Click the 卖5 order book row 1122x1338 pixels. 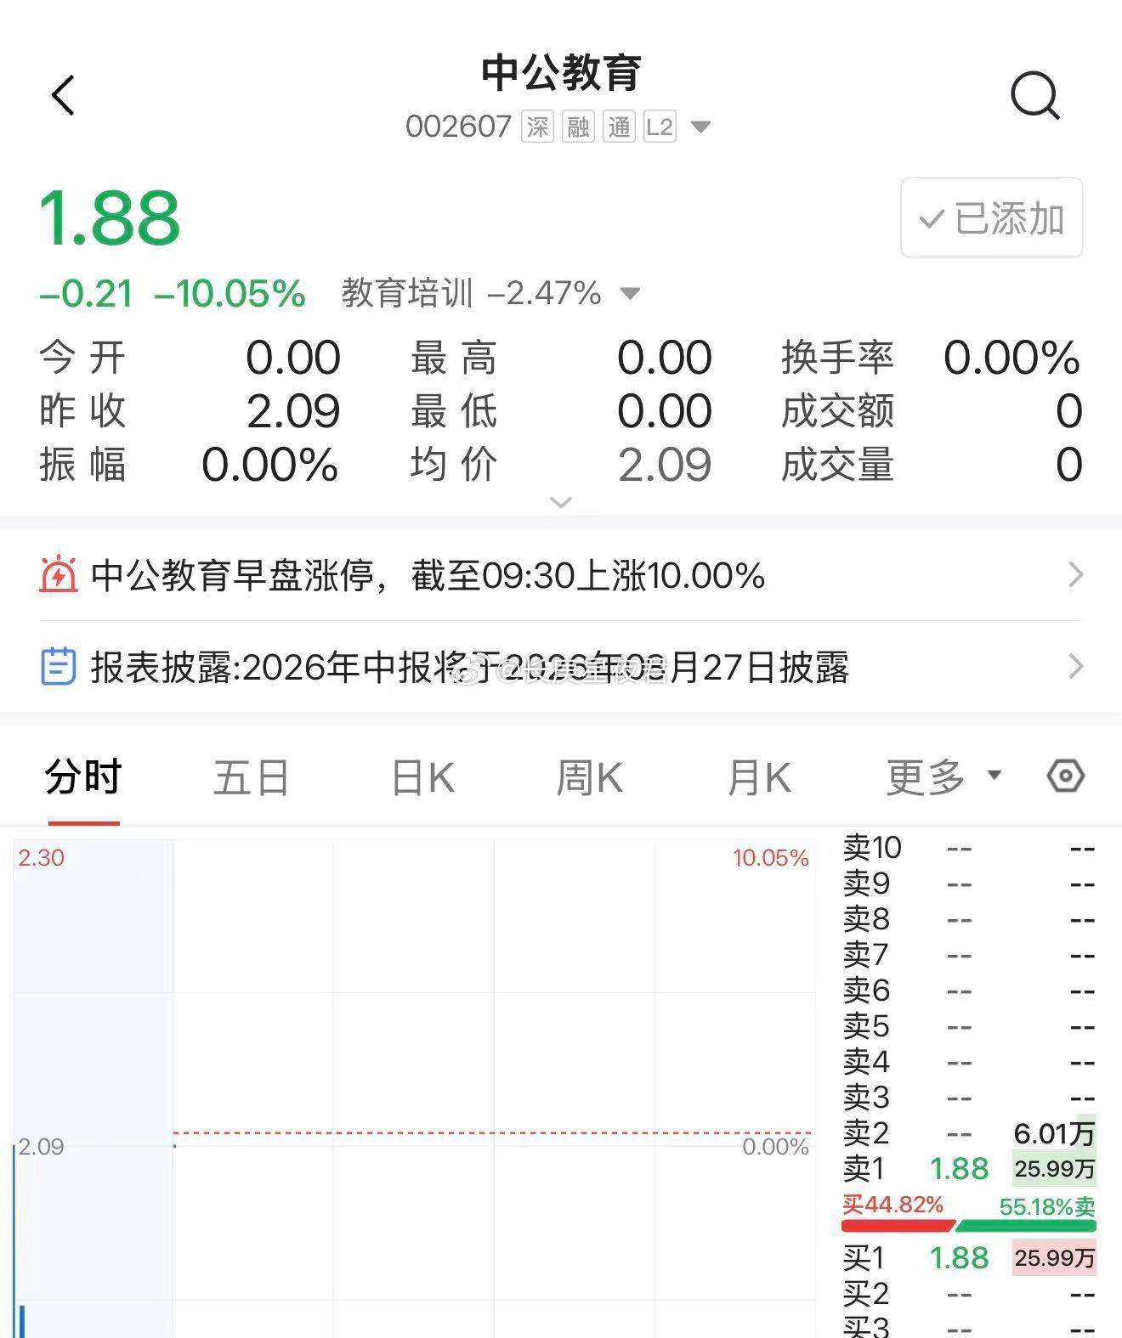(x=969, y=1026)
